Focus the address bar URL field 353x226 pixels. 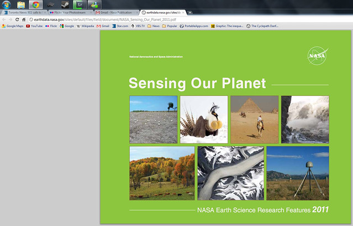tap(190, 19)
